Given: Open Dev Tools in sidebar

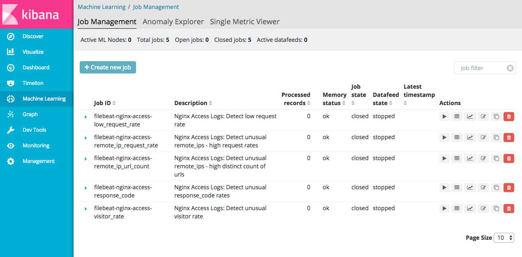Looking at the screenshot, I should coord(37,130).
